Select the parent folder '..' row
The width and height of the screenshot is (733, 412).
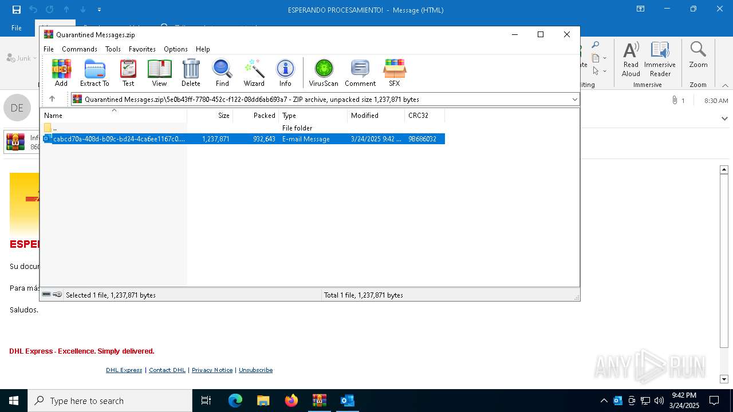coord(243,128)
